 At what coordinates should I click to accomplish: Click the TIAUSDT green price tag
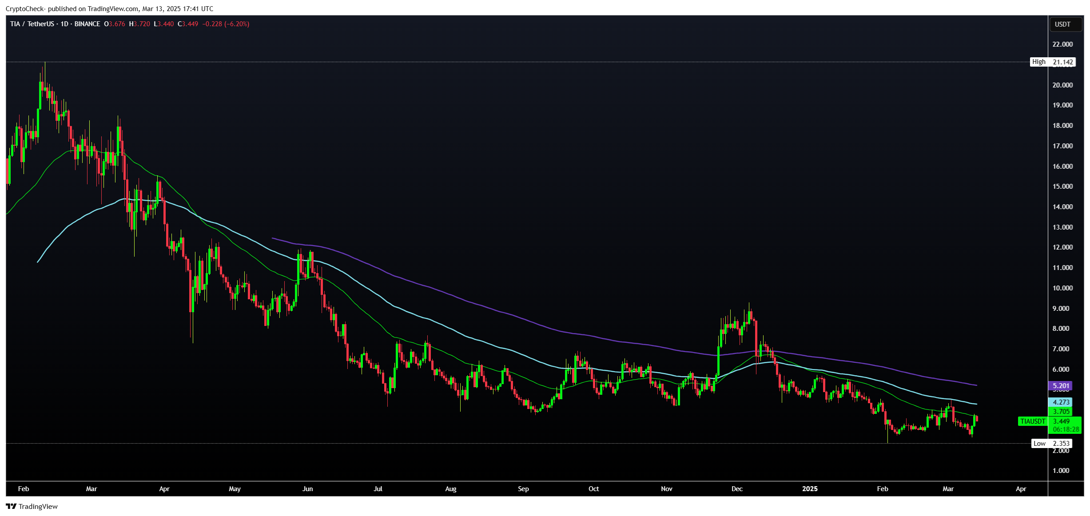click(1033, 421)
